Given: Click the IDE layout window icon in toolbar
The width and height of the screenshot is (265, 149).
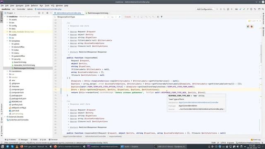Looking at the screenshot, I should [259, 9].
